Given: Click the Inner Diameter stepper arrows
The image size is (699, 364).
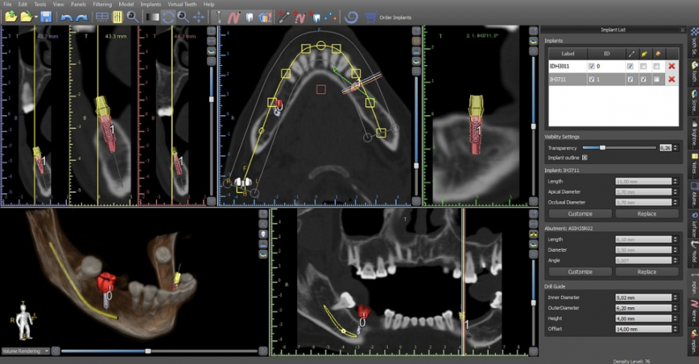Looking at the screenshot, I should (x=675, y=297).
